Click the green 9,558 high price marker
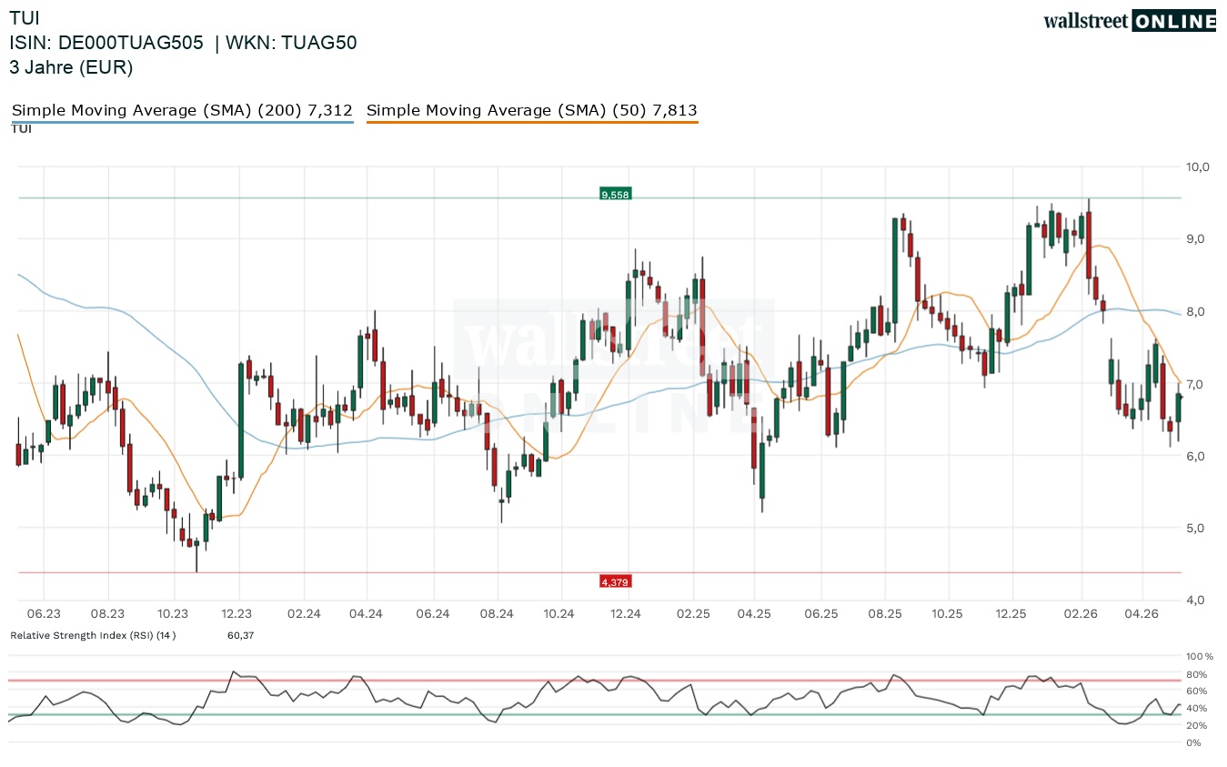Screen dimensions: 1227x767 coord(615,194)
